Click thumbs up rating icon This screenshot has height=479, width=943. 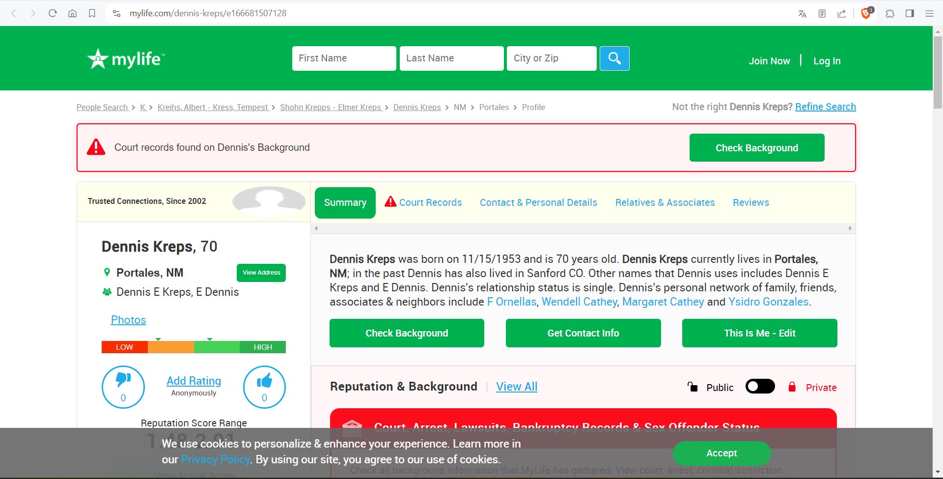coord(264,387)
